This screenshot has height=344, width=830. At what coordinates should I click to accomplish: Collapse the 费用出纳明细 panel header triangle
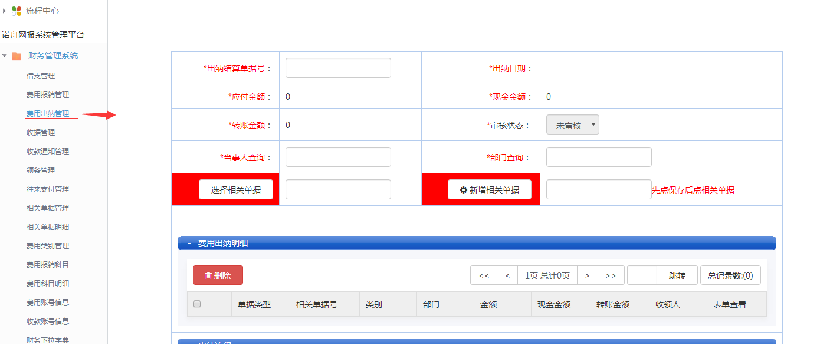click(189, 243)
